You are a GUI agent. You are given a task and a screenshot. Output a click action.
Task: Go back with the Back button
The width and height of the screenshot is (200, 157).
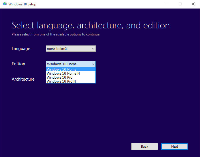[145, 146]
